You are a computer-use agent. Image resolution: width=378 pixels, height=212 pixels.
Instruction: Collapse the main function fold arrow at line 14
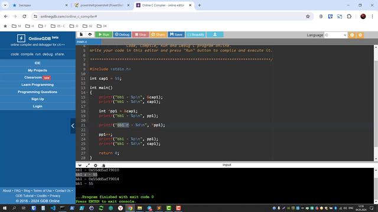point(87,92)
